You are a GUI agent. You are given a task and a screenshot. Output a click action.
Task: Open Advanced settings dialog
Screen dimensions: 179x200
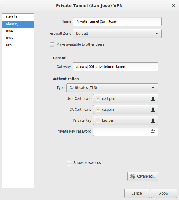[x=143, y=176]
